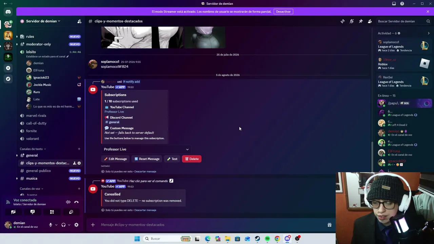Share your screen button

click(33, 212)
